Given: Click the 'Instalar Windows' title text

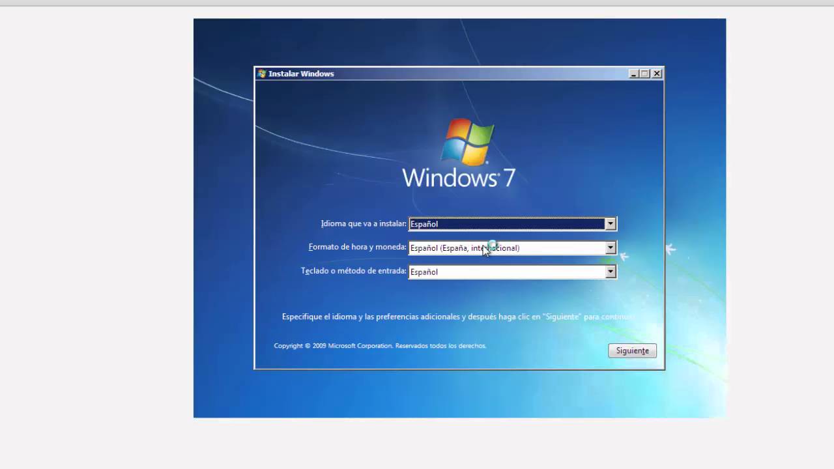Looking at the screenshot, I should pos(301,74).
